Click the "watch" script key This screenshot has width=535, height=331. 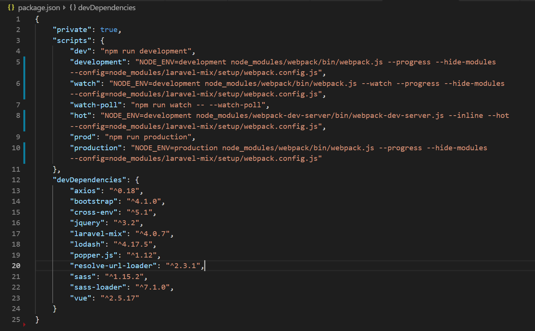[x=85, y=83]
